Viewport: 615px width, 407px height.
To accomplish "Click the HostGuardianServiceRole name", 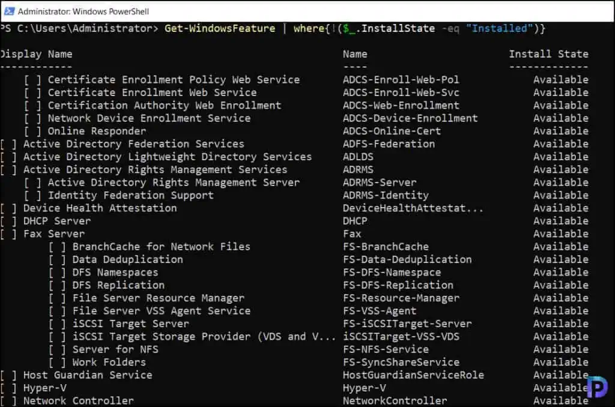I will coord(413,375).
